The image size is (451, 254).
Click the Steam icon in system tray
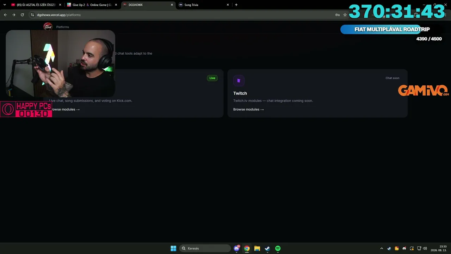pos(389,248)
